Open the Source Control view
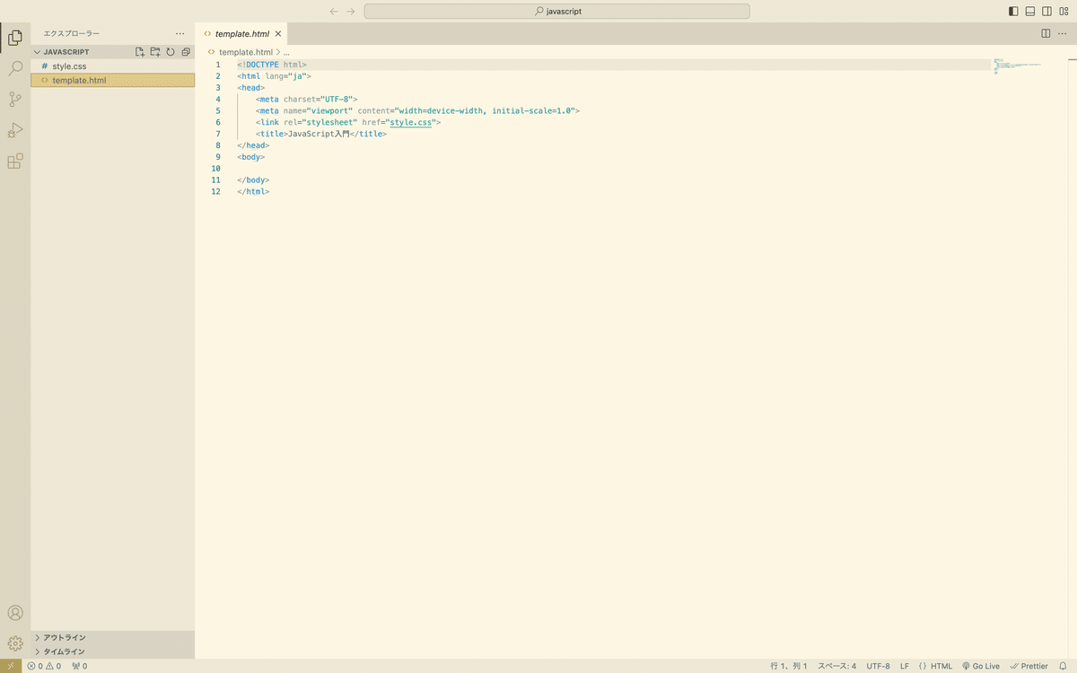 15,99
